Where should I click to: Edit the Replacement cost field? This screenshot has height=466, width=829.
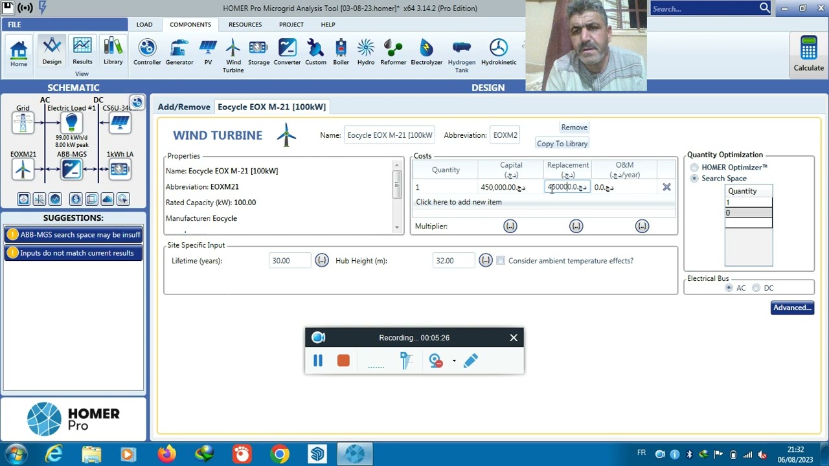click(567, 187)
